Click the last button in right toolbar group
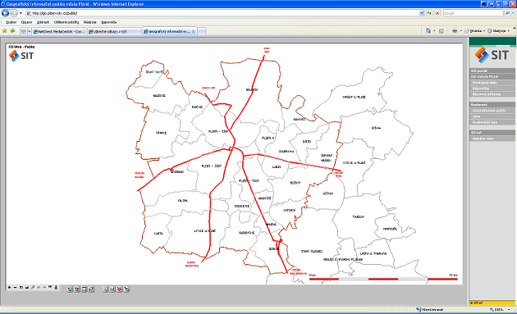This screenshot has height=314, width=517. point(126,289)
